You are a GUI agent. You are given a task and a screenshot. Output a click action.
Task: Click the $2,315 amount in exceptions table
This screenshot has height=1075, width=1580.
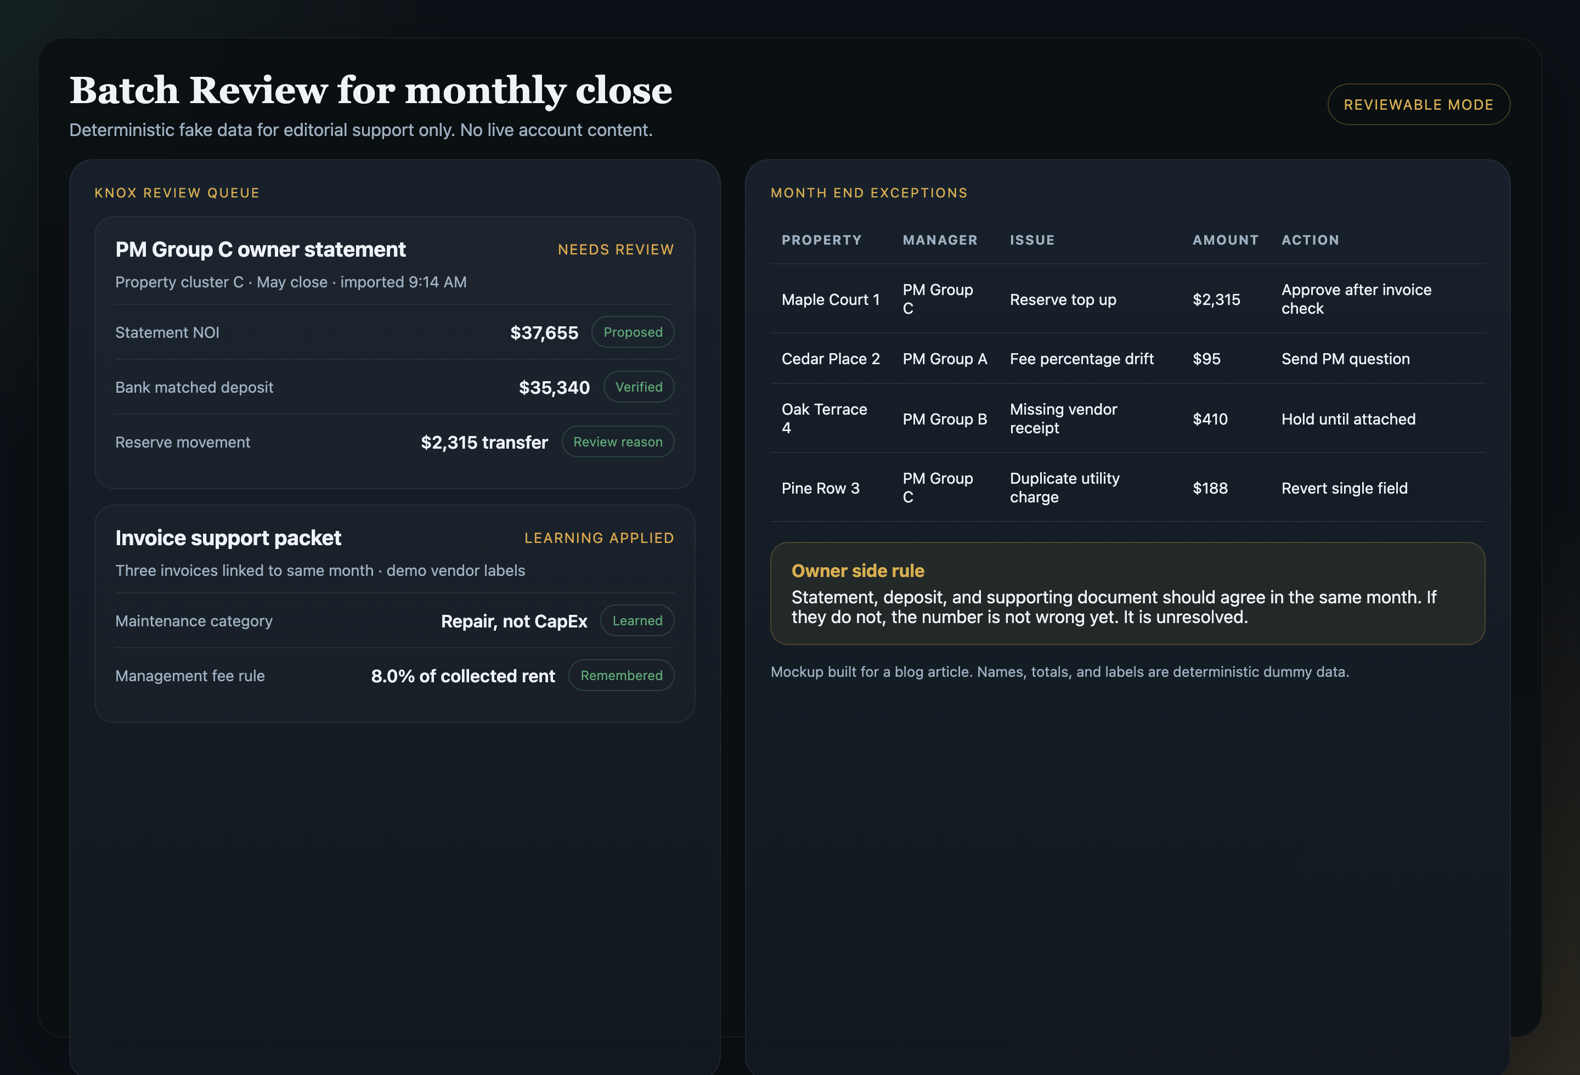coord(1216,299)
